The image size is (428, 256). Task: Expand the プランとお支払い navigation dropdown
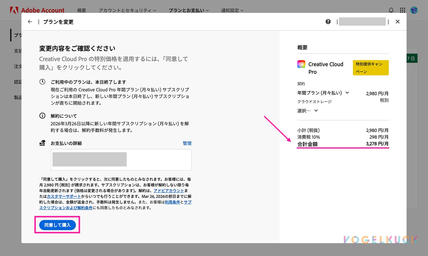188,10
